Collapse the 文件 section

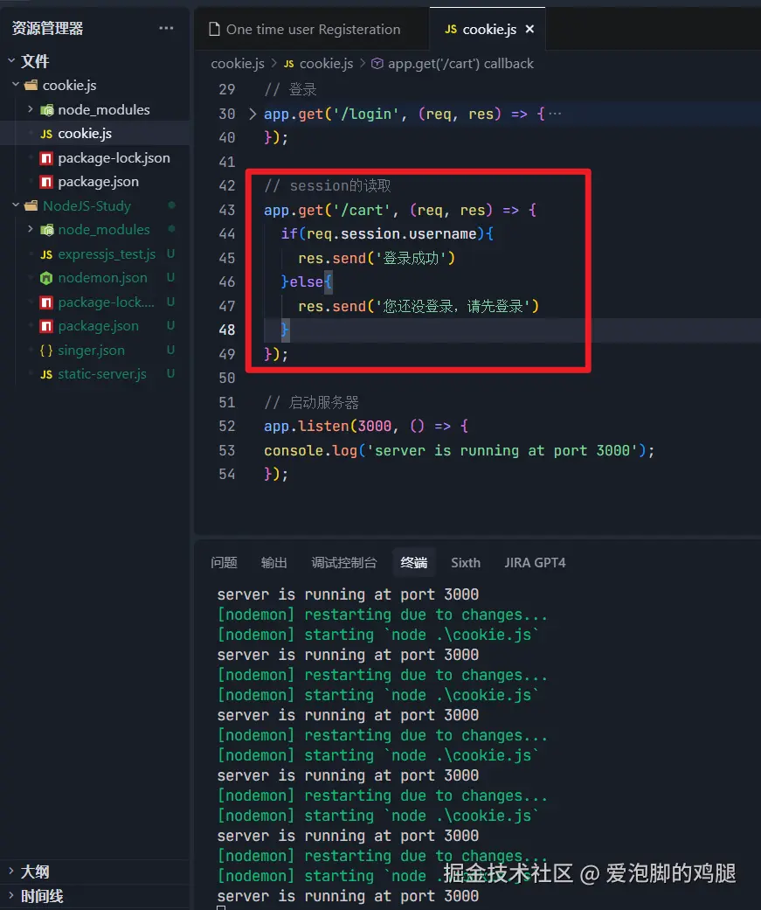click(11, 60)
